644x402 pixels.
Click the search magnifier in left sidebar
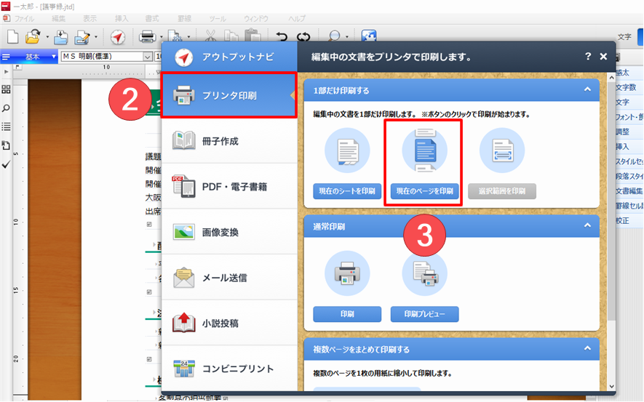[x=6, y=108]
